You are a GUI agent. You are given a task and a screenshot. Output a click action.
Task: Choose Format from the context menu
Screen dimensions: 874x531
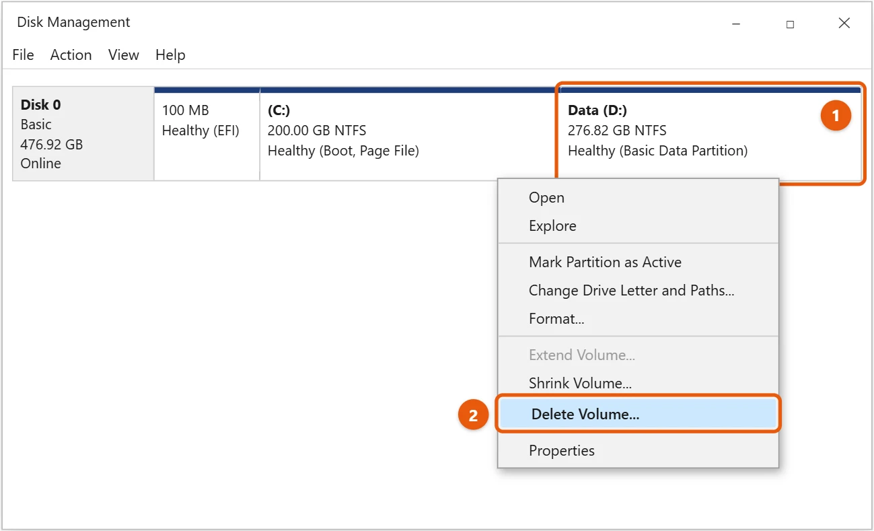click(638, 319)
